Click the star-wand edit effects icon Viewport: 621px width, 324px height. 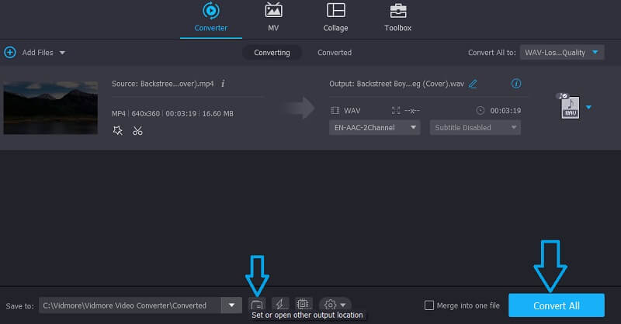[117, 131]
